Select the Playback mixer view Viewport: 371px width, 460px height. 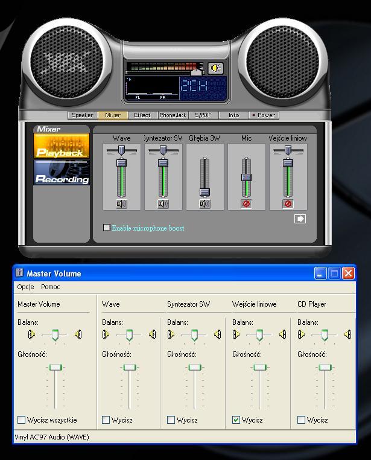tap(62, 146)
